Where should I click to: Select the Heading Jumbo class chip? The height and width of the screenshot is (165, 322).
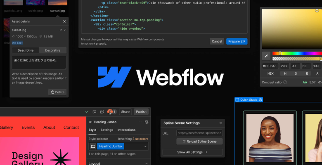[x=111, y=146]
